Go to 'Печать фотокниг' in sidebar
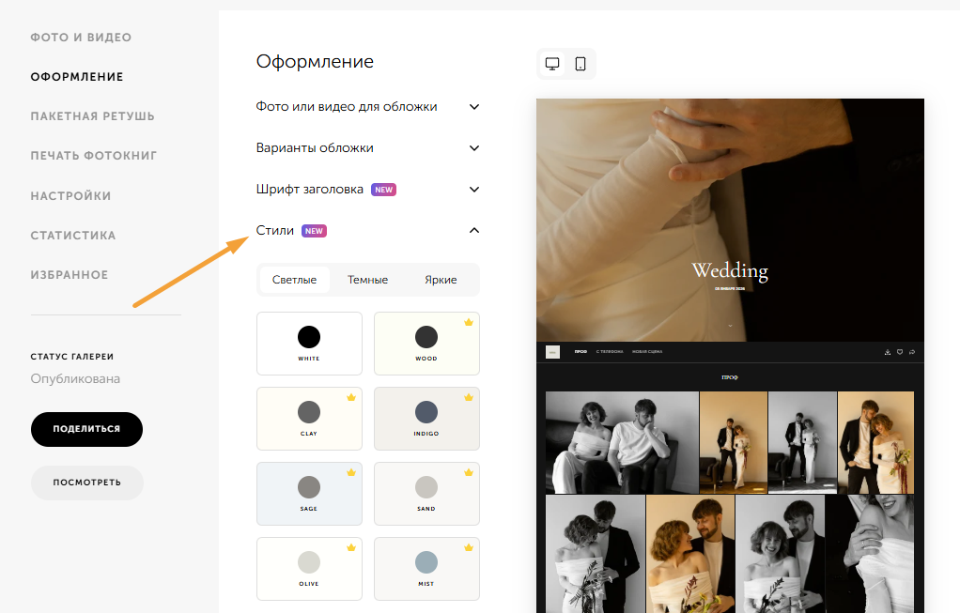 pyautogui.click(x=94, y=156)
